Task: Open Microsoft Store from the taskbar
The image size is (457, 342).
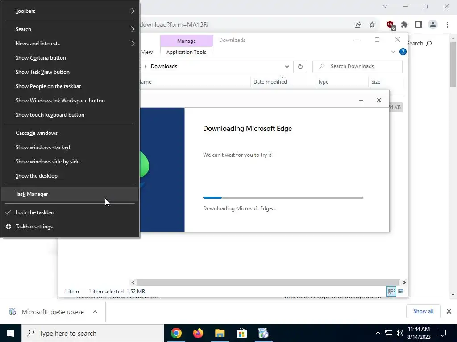Action: [x=241, y=333]
